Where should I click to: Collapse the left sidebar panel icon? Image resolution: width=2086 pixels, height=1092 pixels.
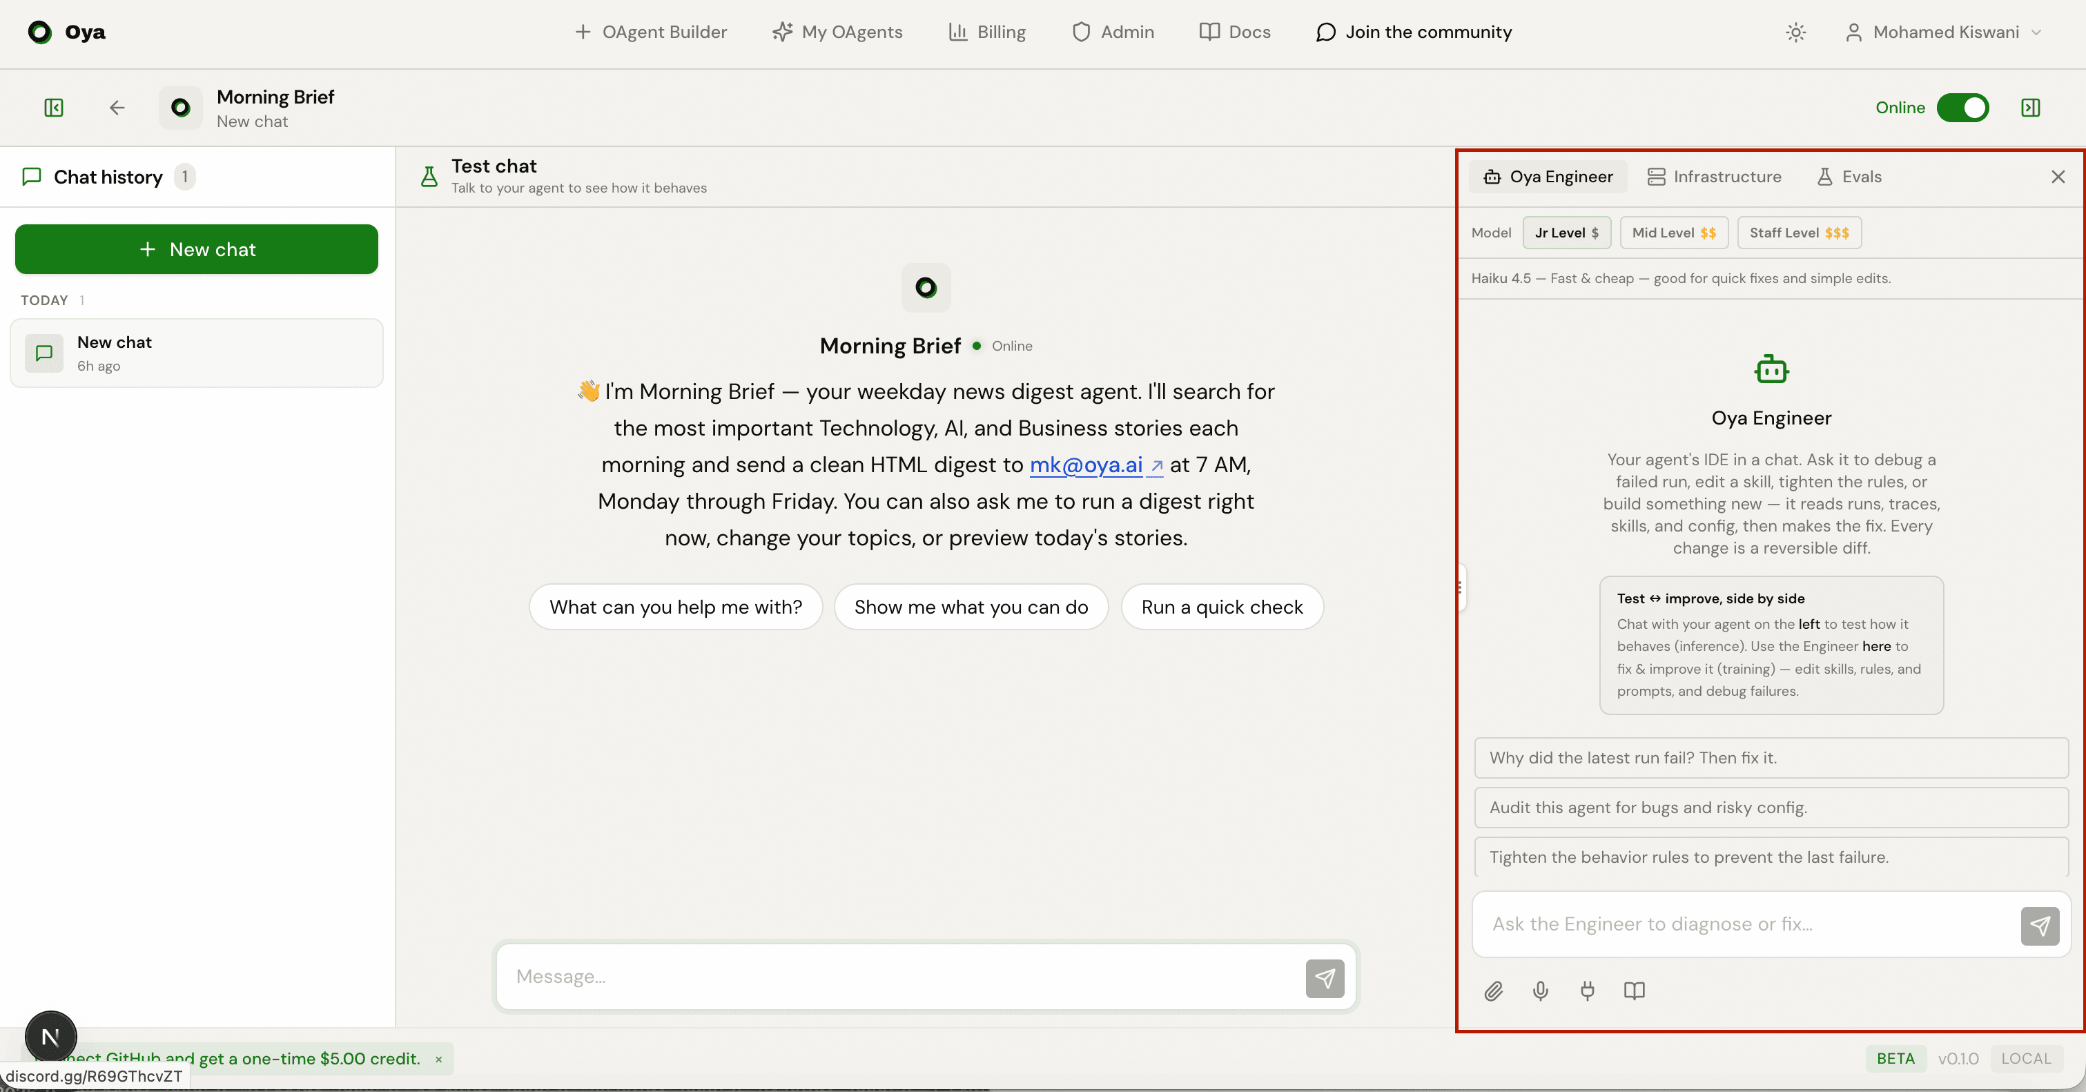tap(53, 108)
